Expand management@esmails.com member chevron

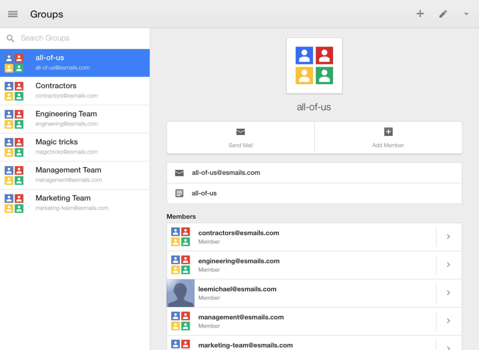point(448,321)
